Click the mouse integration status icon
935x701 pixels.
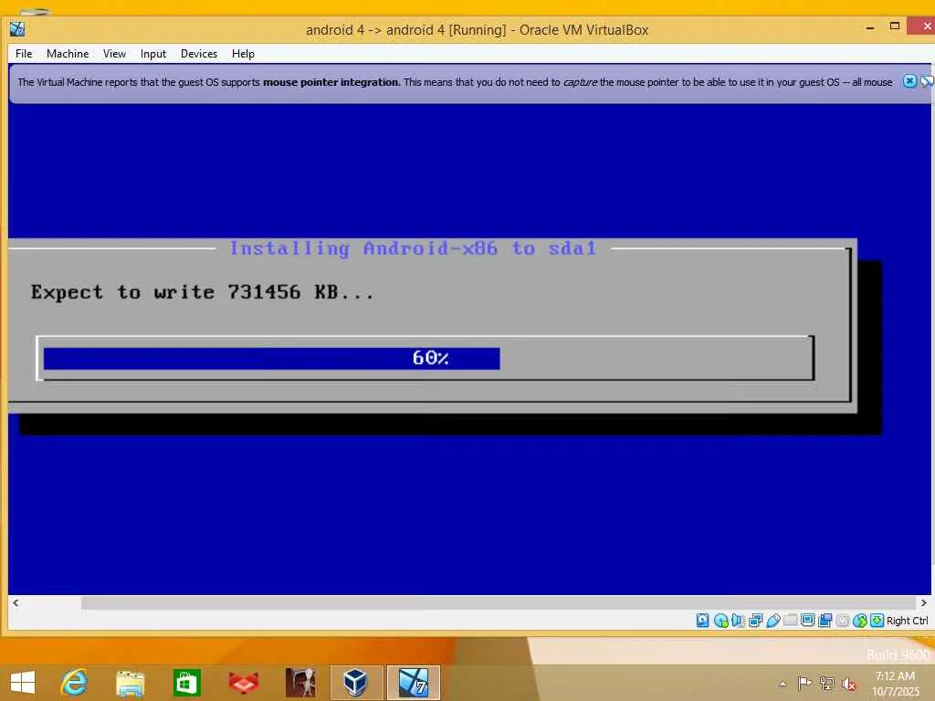coord(859,621)
